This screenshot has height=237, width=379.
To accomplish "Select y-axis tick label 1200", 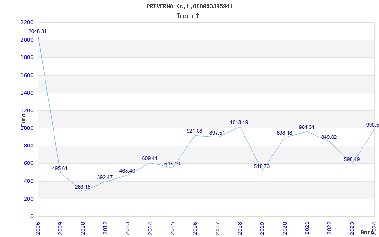I will coord(27,111).
